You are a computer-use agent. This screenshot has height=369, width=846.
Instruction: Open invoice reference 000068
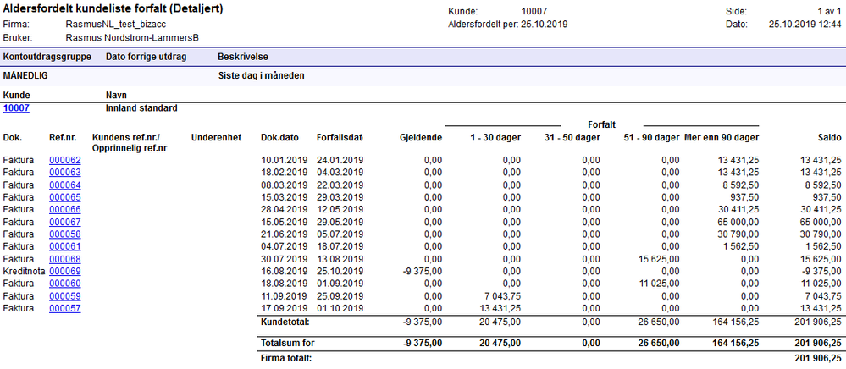(x=64, y=259)
